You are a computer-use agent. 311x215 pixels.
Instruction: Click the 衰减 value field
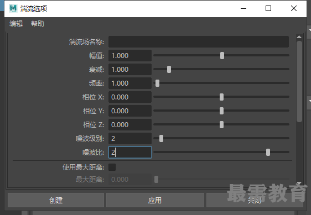(x=130, y=69)
